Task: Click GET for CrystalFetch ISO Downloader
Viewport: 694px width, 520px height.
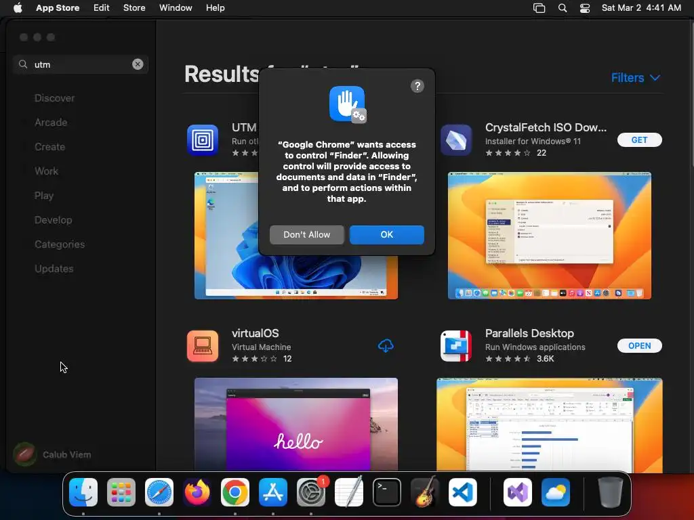Action: click(639, 139)
